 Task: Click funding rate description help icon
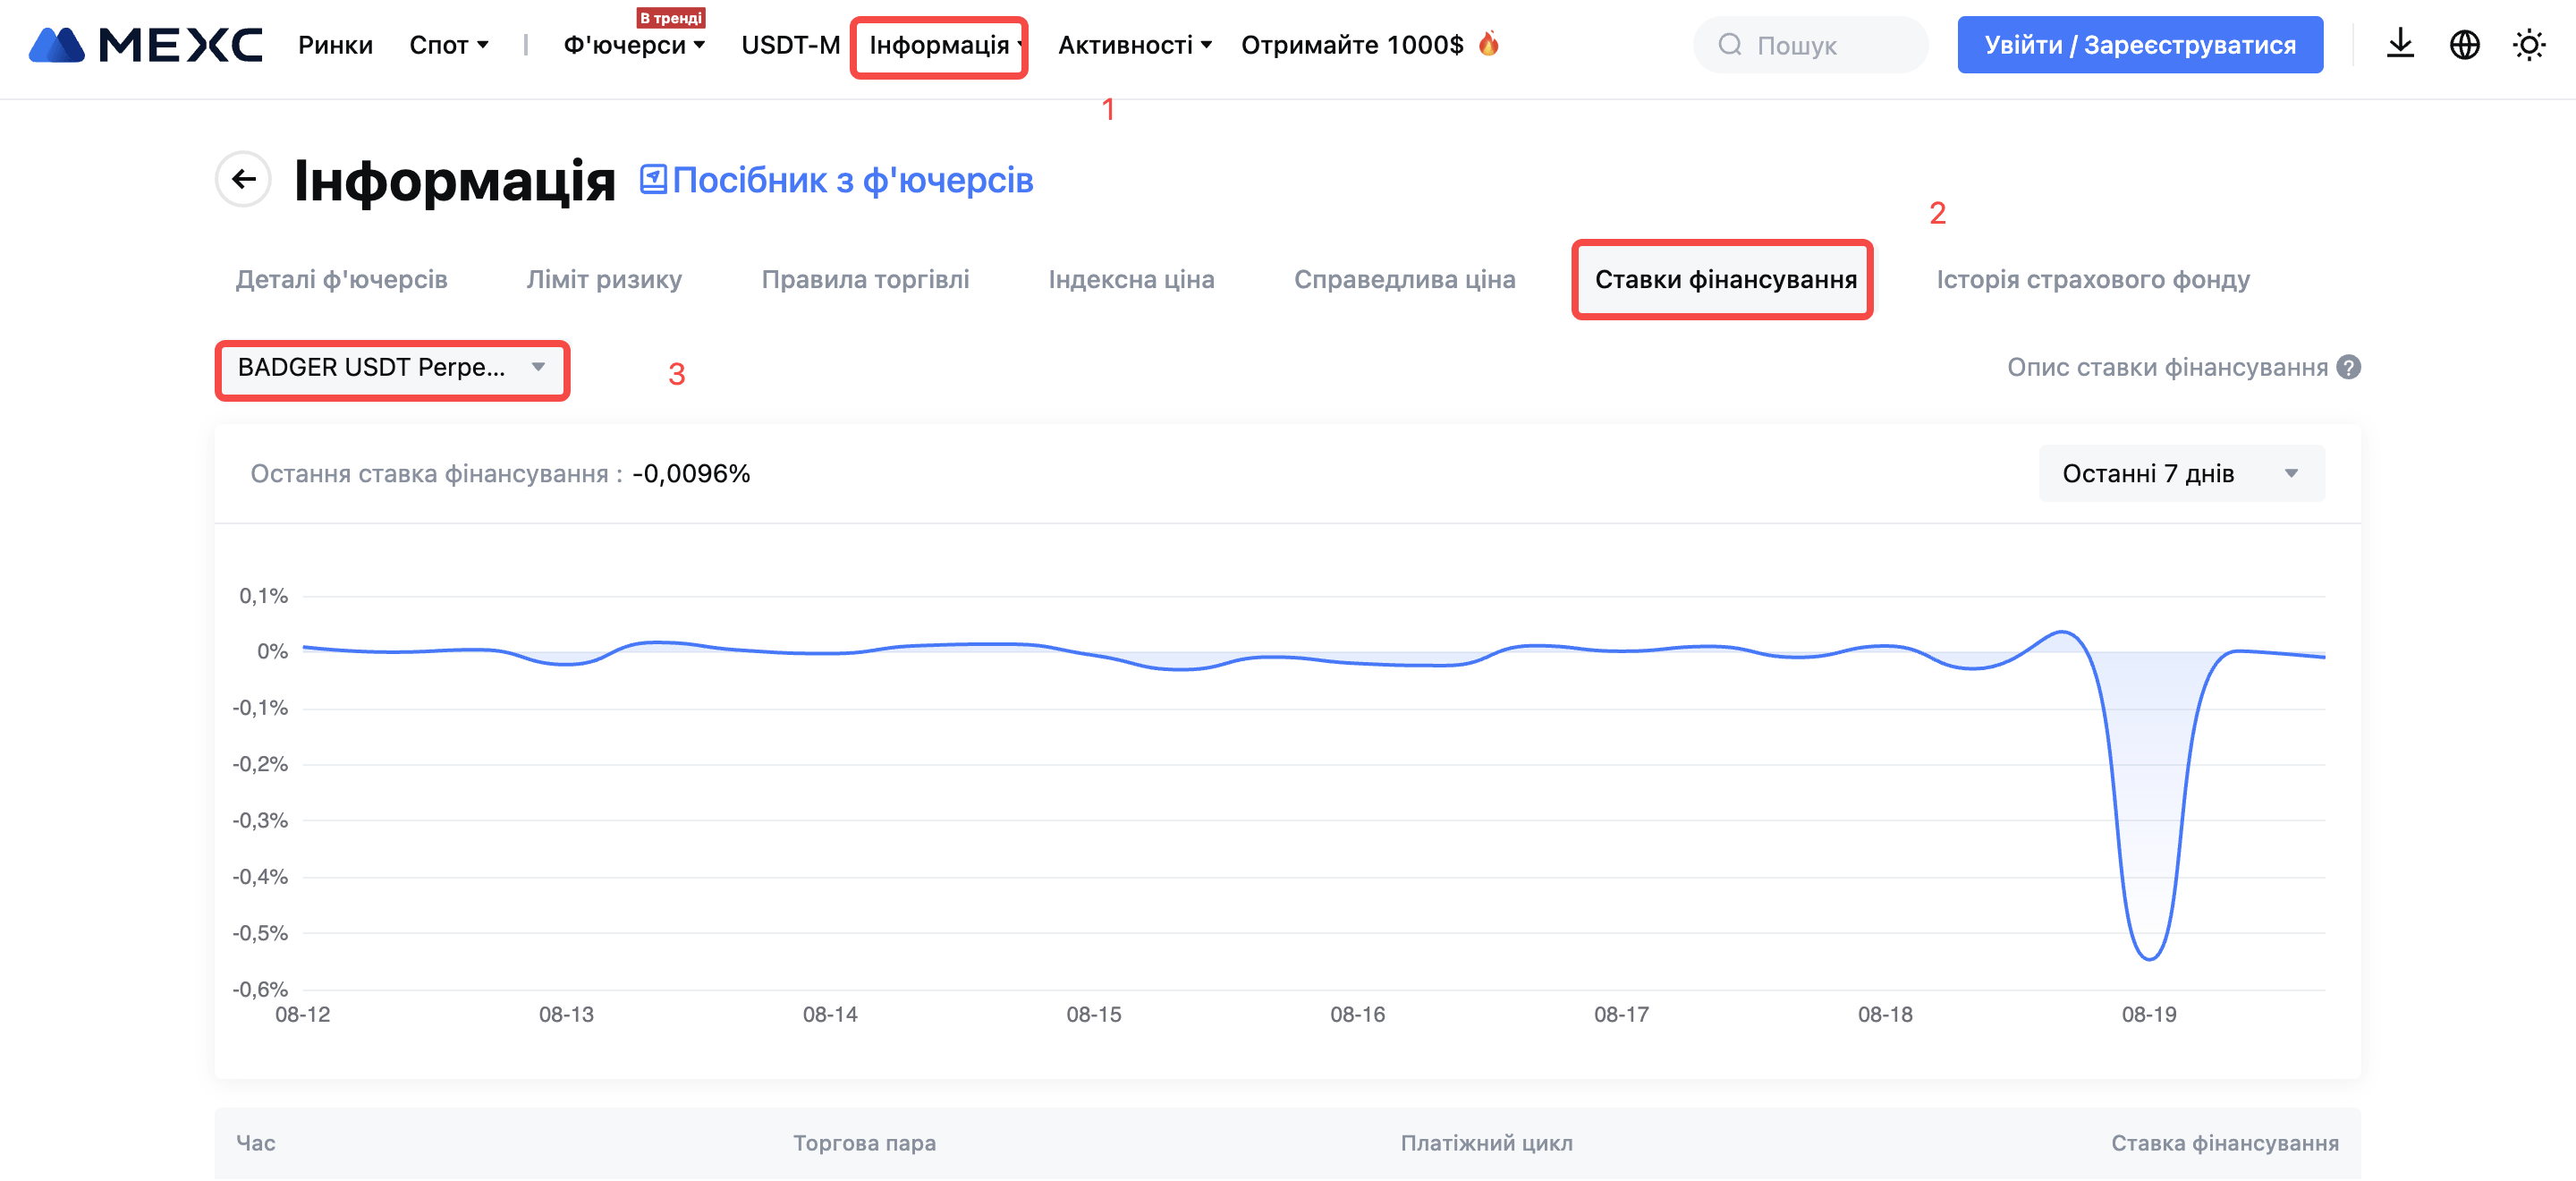2349,367
